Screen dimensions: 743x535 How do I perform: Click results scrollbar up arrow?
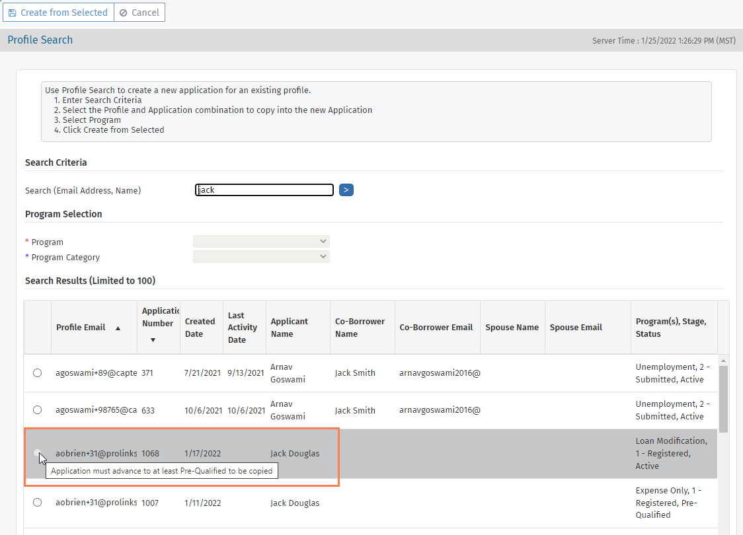(723, 361)
